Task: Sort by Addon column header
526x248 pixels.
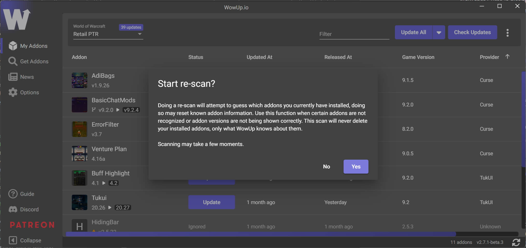Action: (79, 57)
